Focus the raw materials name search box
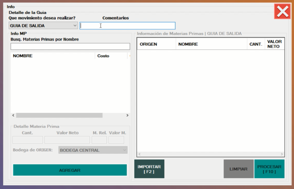Image resolution: width=294 pixels, height=189 pixels. 70,46
